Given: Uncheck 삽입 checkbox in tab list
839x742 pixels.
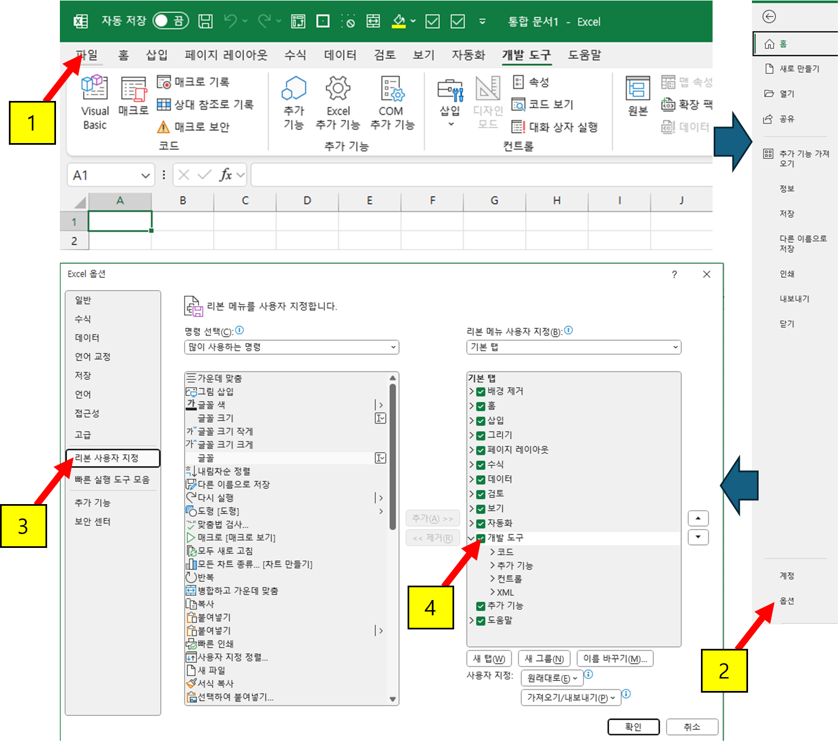Looking at the screenshot, I should (481, 421).
